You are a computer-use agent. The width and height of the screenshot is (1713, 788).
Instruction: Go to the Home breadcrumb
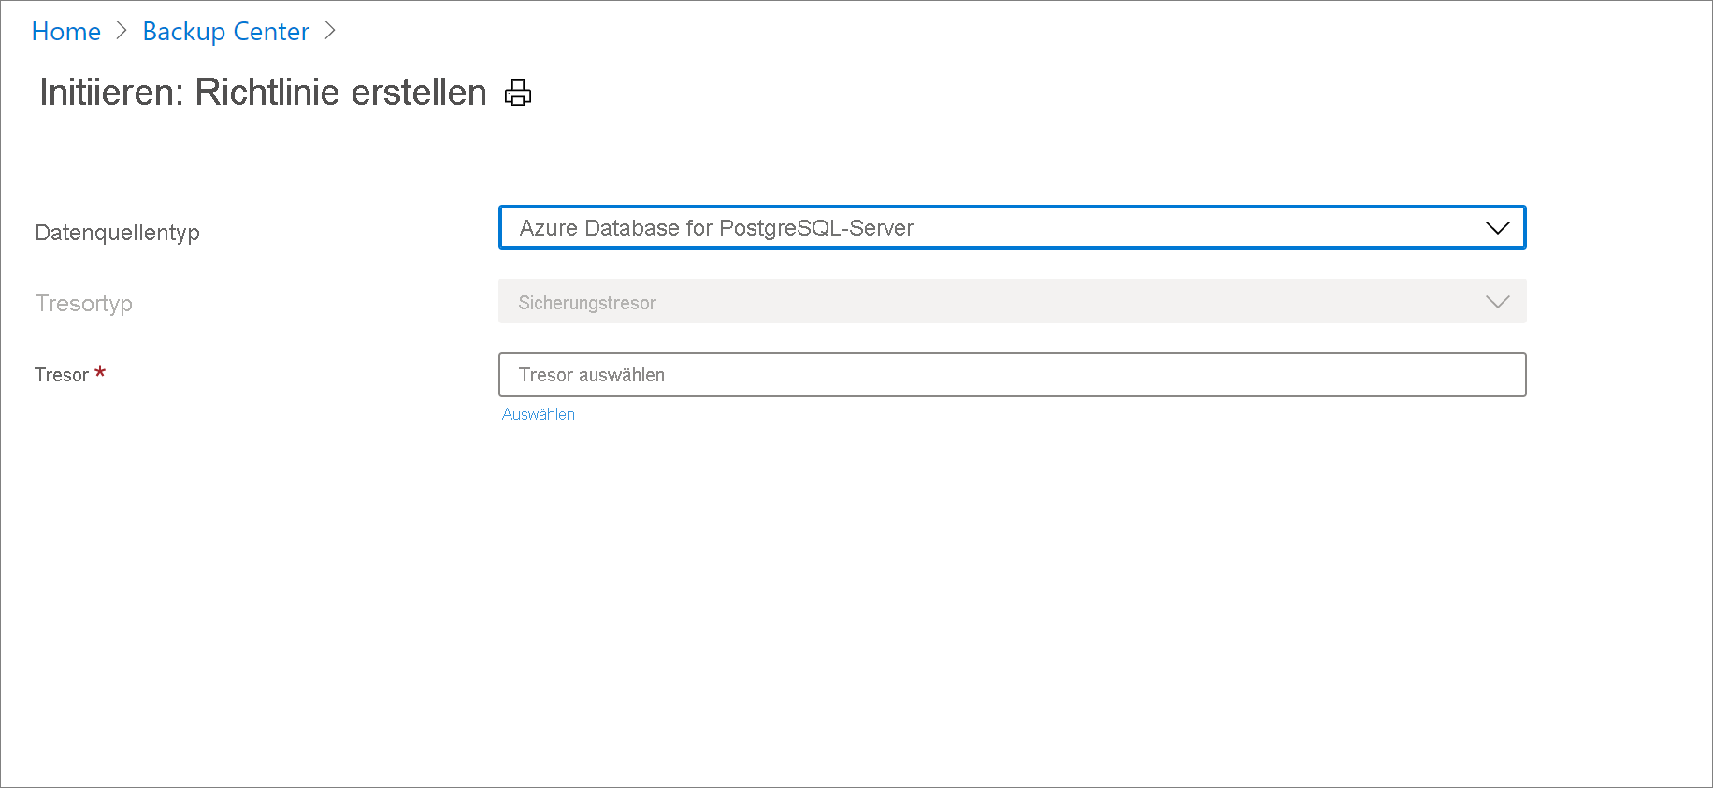(x=66, y=31)
